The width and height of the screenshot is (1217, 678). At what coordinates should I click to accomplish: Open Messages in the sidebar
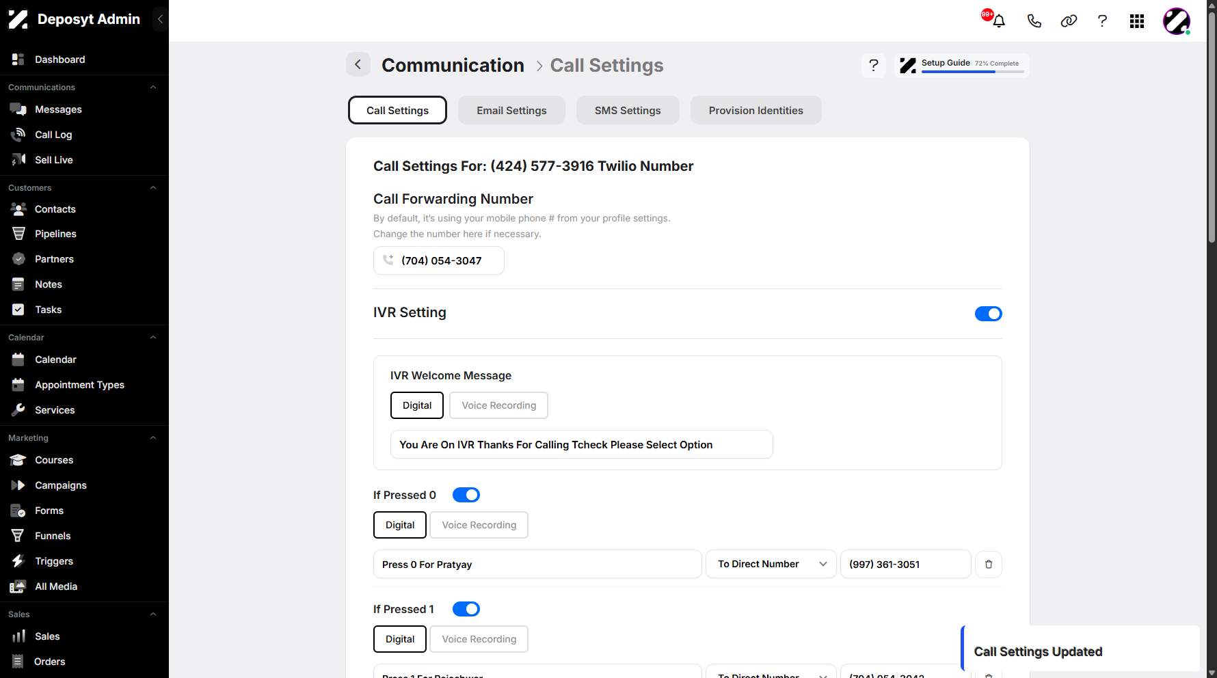(58, 109)
